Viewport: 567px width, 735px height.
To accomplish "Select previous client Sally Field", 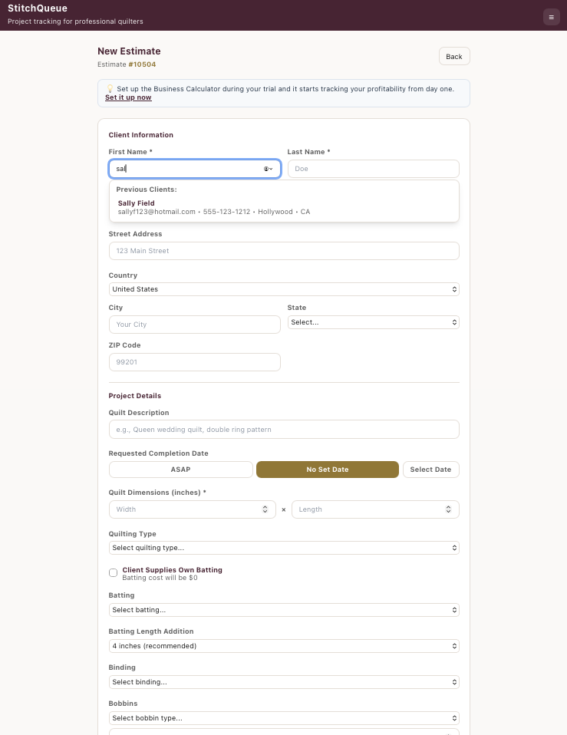I will pyautogui.click(x=284, y=207).
